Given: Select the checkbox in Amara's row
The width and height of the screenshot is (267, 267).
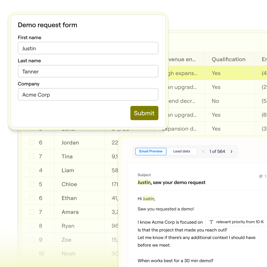Looking at the screenshot, I should (x=32, y=212).
